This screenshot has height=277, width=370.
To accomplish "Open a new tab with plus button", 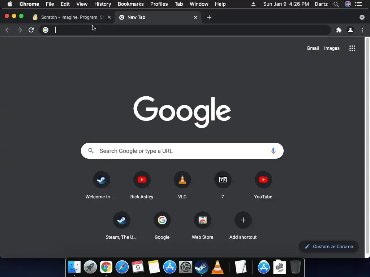I will [209, 17].
